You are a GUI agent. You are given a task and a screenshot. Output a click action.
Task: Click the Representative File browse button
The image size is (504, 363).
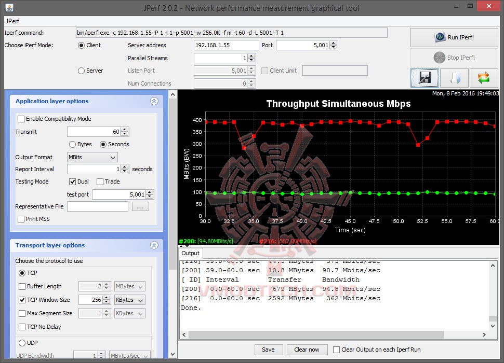[x=140, y=206]
